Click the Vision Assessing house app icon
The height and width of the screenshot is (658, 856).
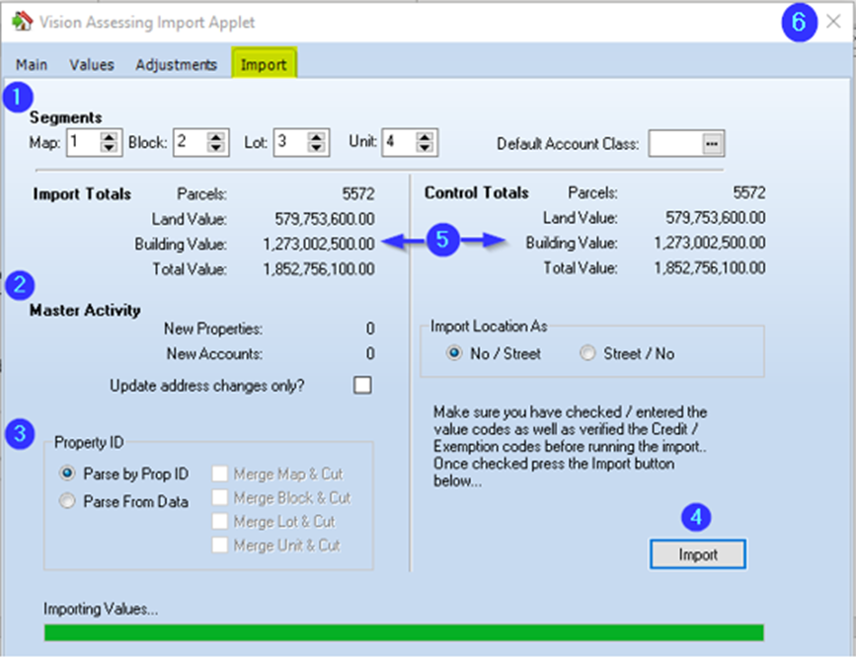(22, 22)
